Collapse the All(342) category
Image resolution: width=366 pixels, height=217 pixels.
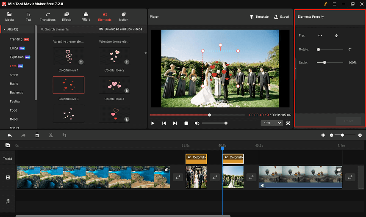[x=4, y=29]
